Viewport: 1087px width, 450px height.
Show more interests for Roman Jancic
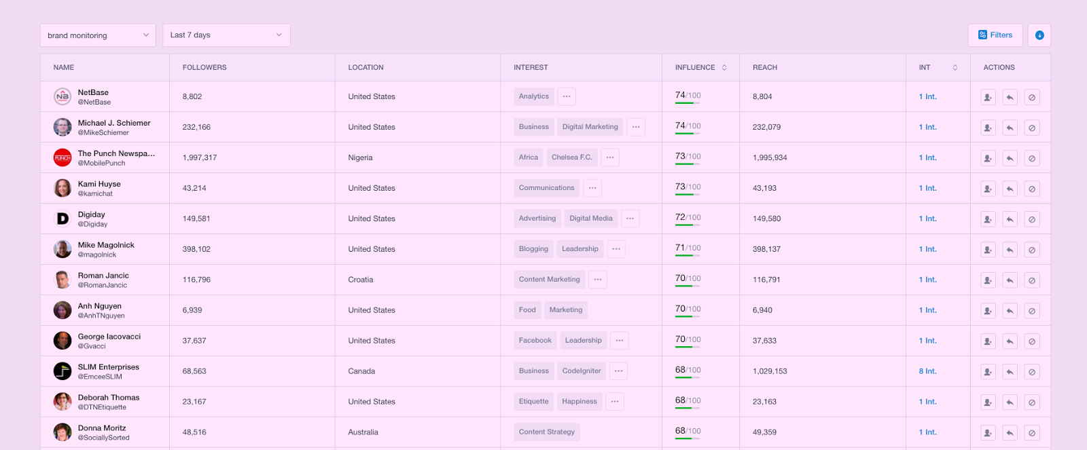(x=598, y=280)
